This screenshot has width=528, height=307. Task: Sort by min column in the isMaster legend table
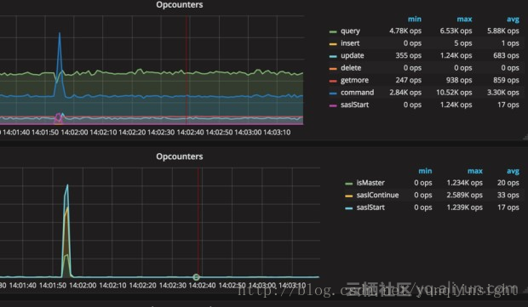[425, 171]
